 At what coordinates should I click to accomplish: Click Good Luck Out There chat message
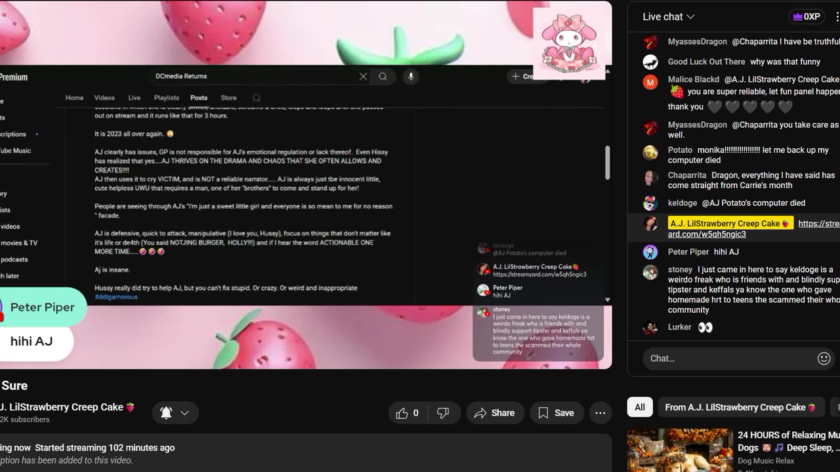786,62
